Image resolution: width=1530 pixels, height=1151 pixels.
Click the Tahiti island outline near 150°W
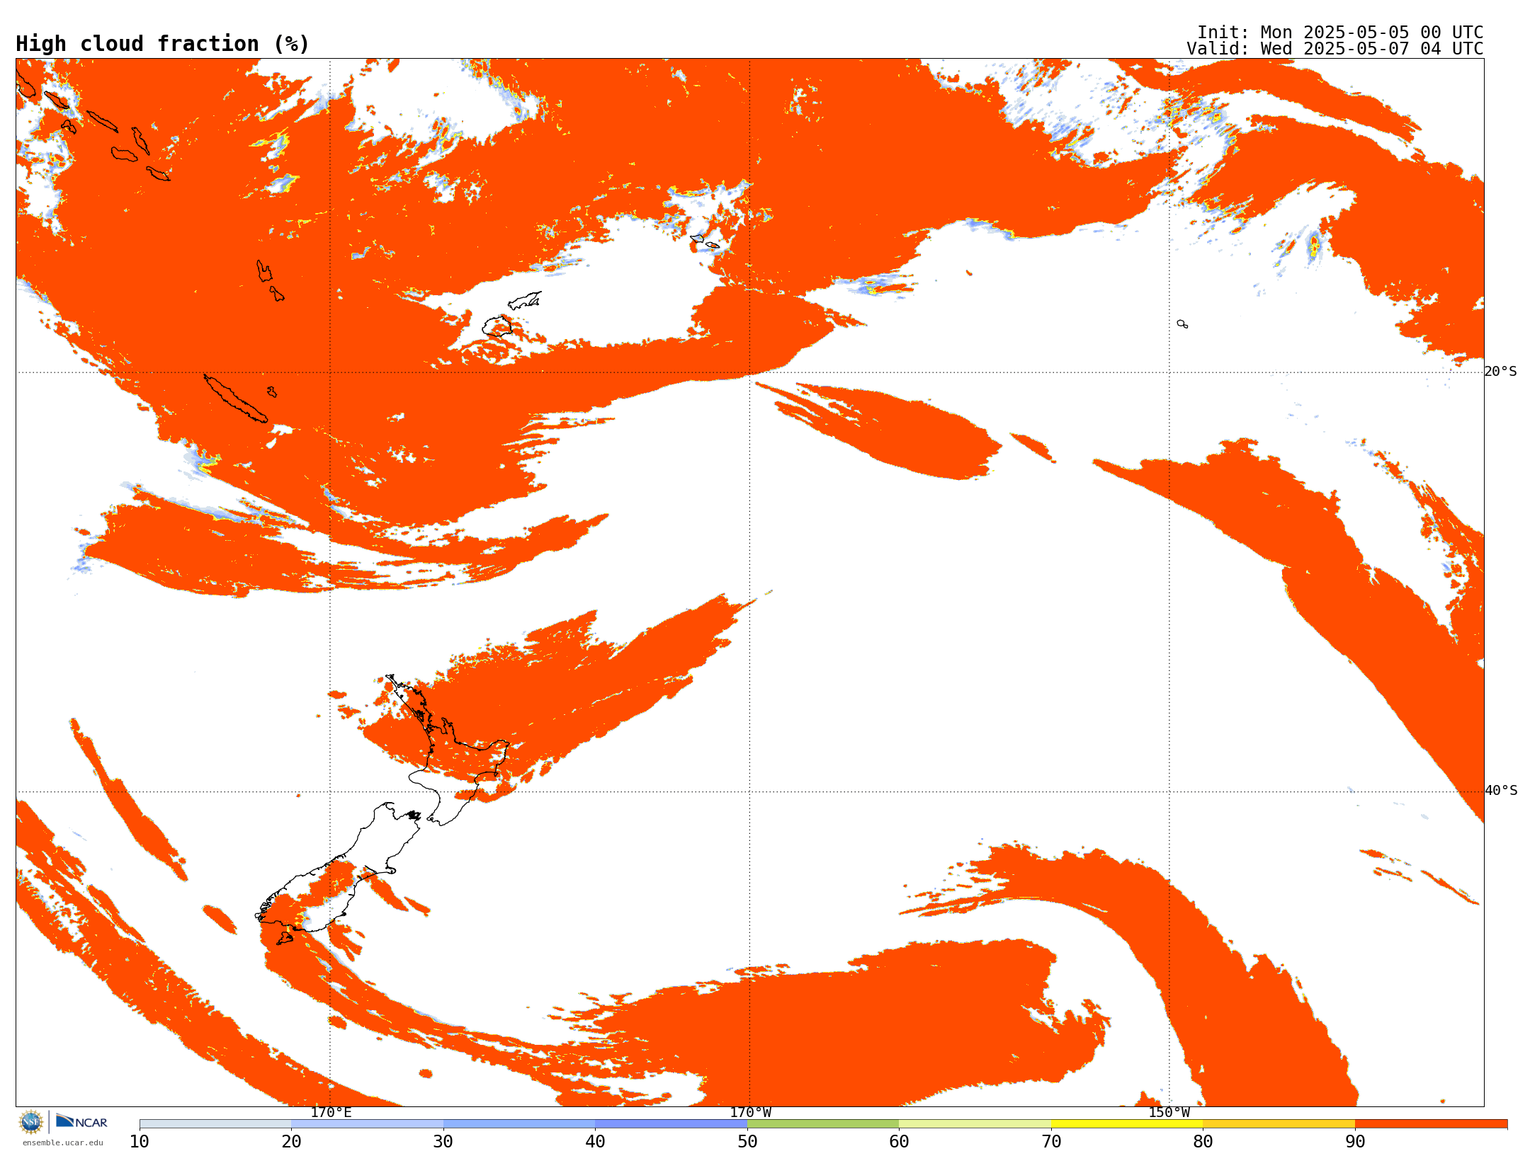(x=1182, y=324)
